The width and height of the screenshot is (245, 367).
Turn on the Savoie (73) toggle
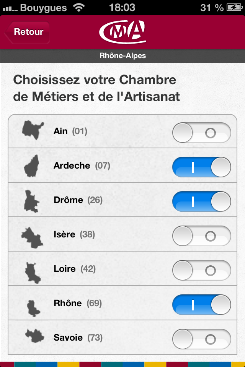202,339
